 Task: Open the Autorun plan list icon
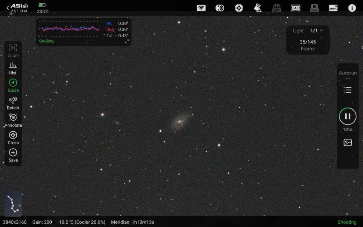pyautogui.click(x=348, y=90)
